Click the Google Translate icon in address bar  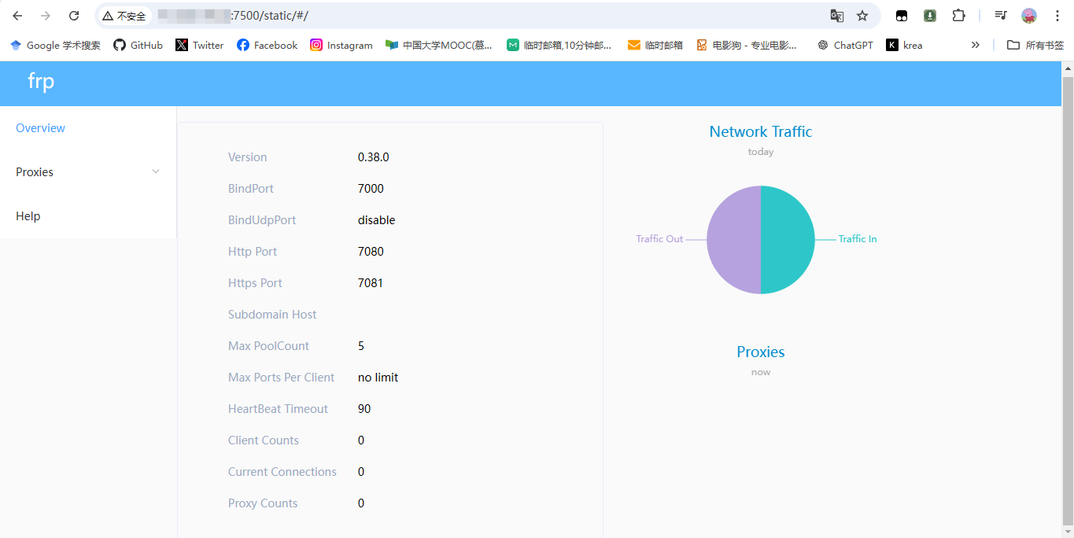836,16
